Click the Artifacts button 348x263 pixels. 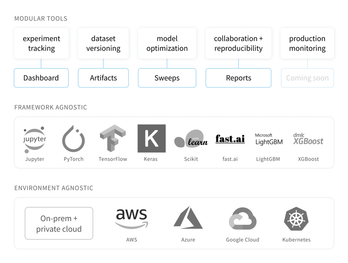(x=103, y=78)
